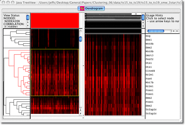The image size is (185, 125).
Task: Open the Dendrogram tab
Action: (x=91, y=8)
